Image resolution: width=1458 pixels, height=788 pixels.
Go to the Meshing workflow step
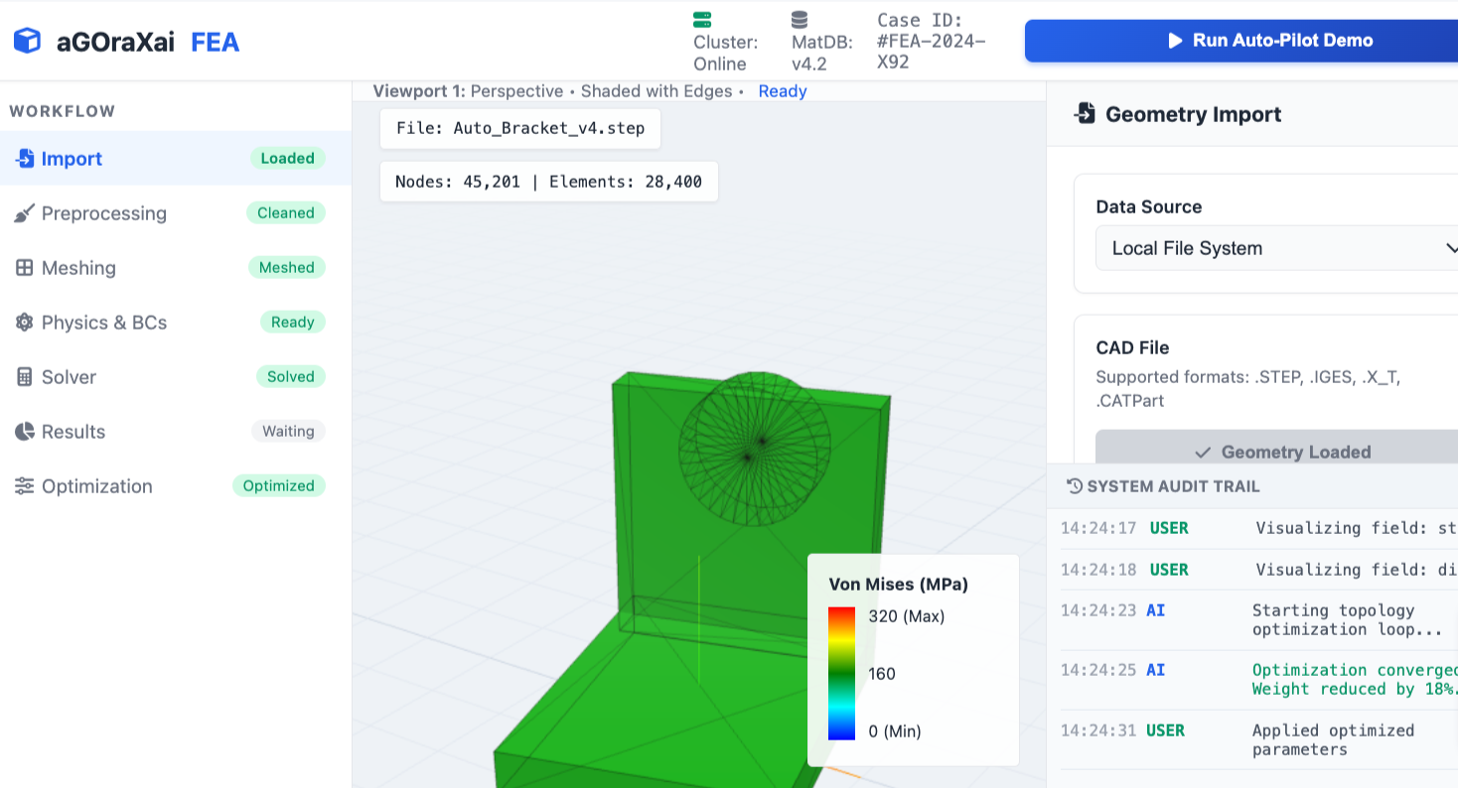pyautogui.click(x=176, y=268)
